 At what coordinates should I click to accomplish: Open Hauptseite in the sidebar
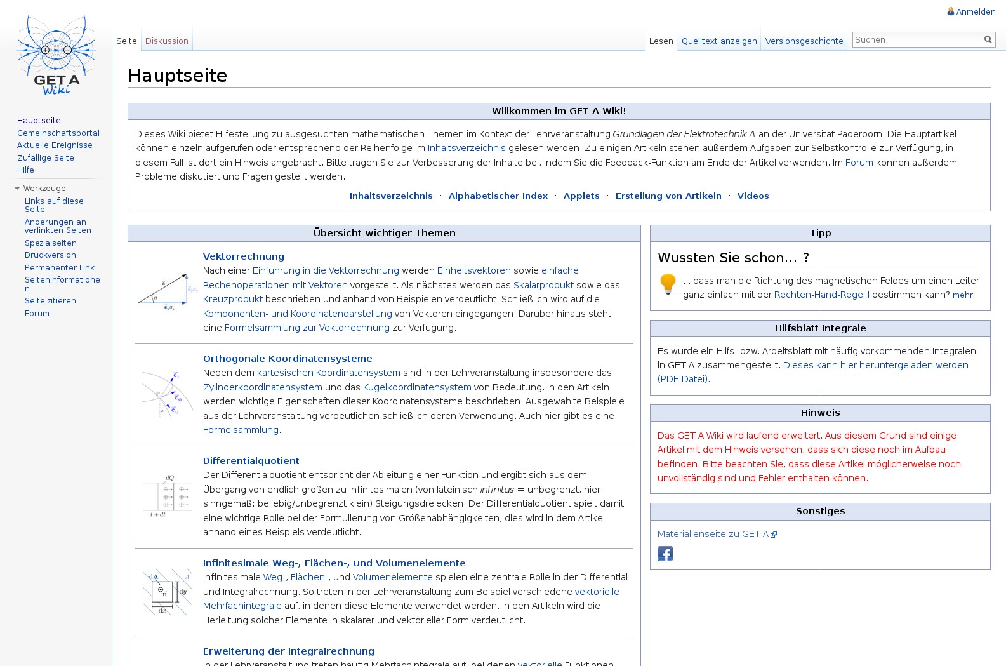(x=39, y=121)
